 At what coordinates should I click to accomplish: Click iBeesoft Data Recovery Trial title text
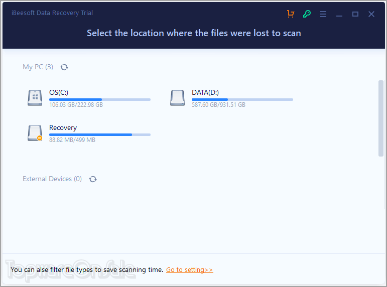[52, 13]
